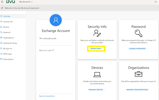Click the person-with-pencil Security info icon
The width and height of the screenshot is (159, 100).
coord(97,33)
